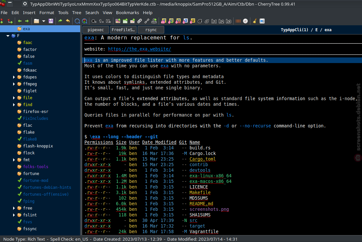Set bulleted list formatting
Viewport: 362px width, 242px height.
pos(94,21)
